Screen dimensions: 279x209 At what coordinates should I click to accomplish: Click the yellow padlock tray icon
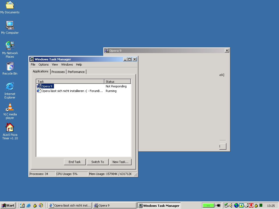(x=256, y=205)
